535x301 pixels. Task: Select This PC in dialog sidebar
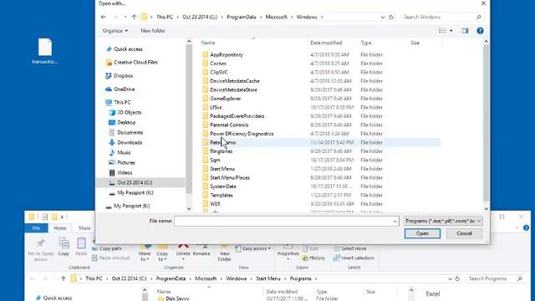tap(118, 102)
